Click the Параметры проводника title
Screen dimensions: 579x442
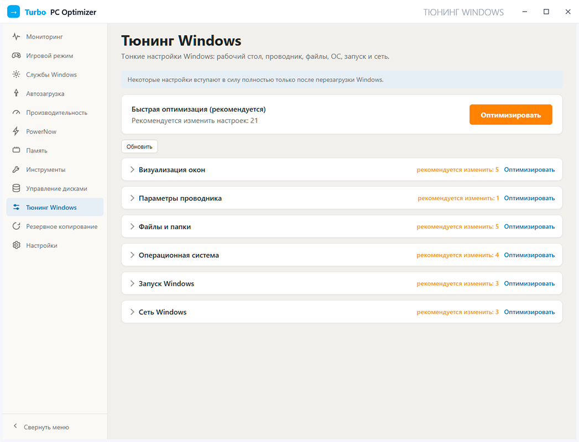point(180,198)
